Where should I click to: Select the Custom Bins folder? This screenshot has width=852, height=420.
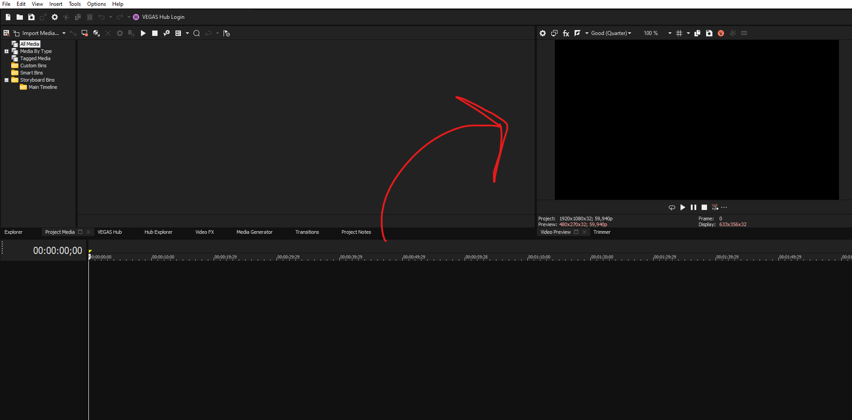coord(33,66)
